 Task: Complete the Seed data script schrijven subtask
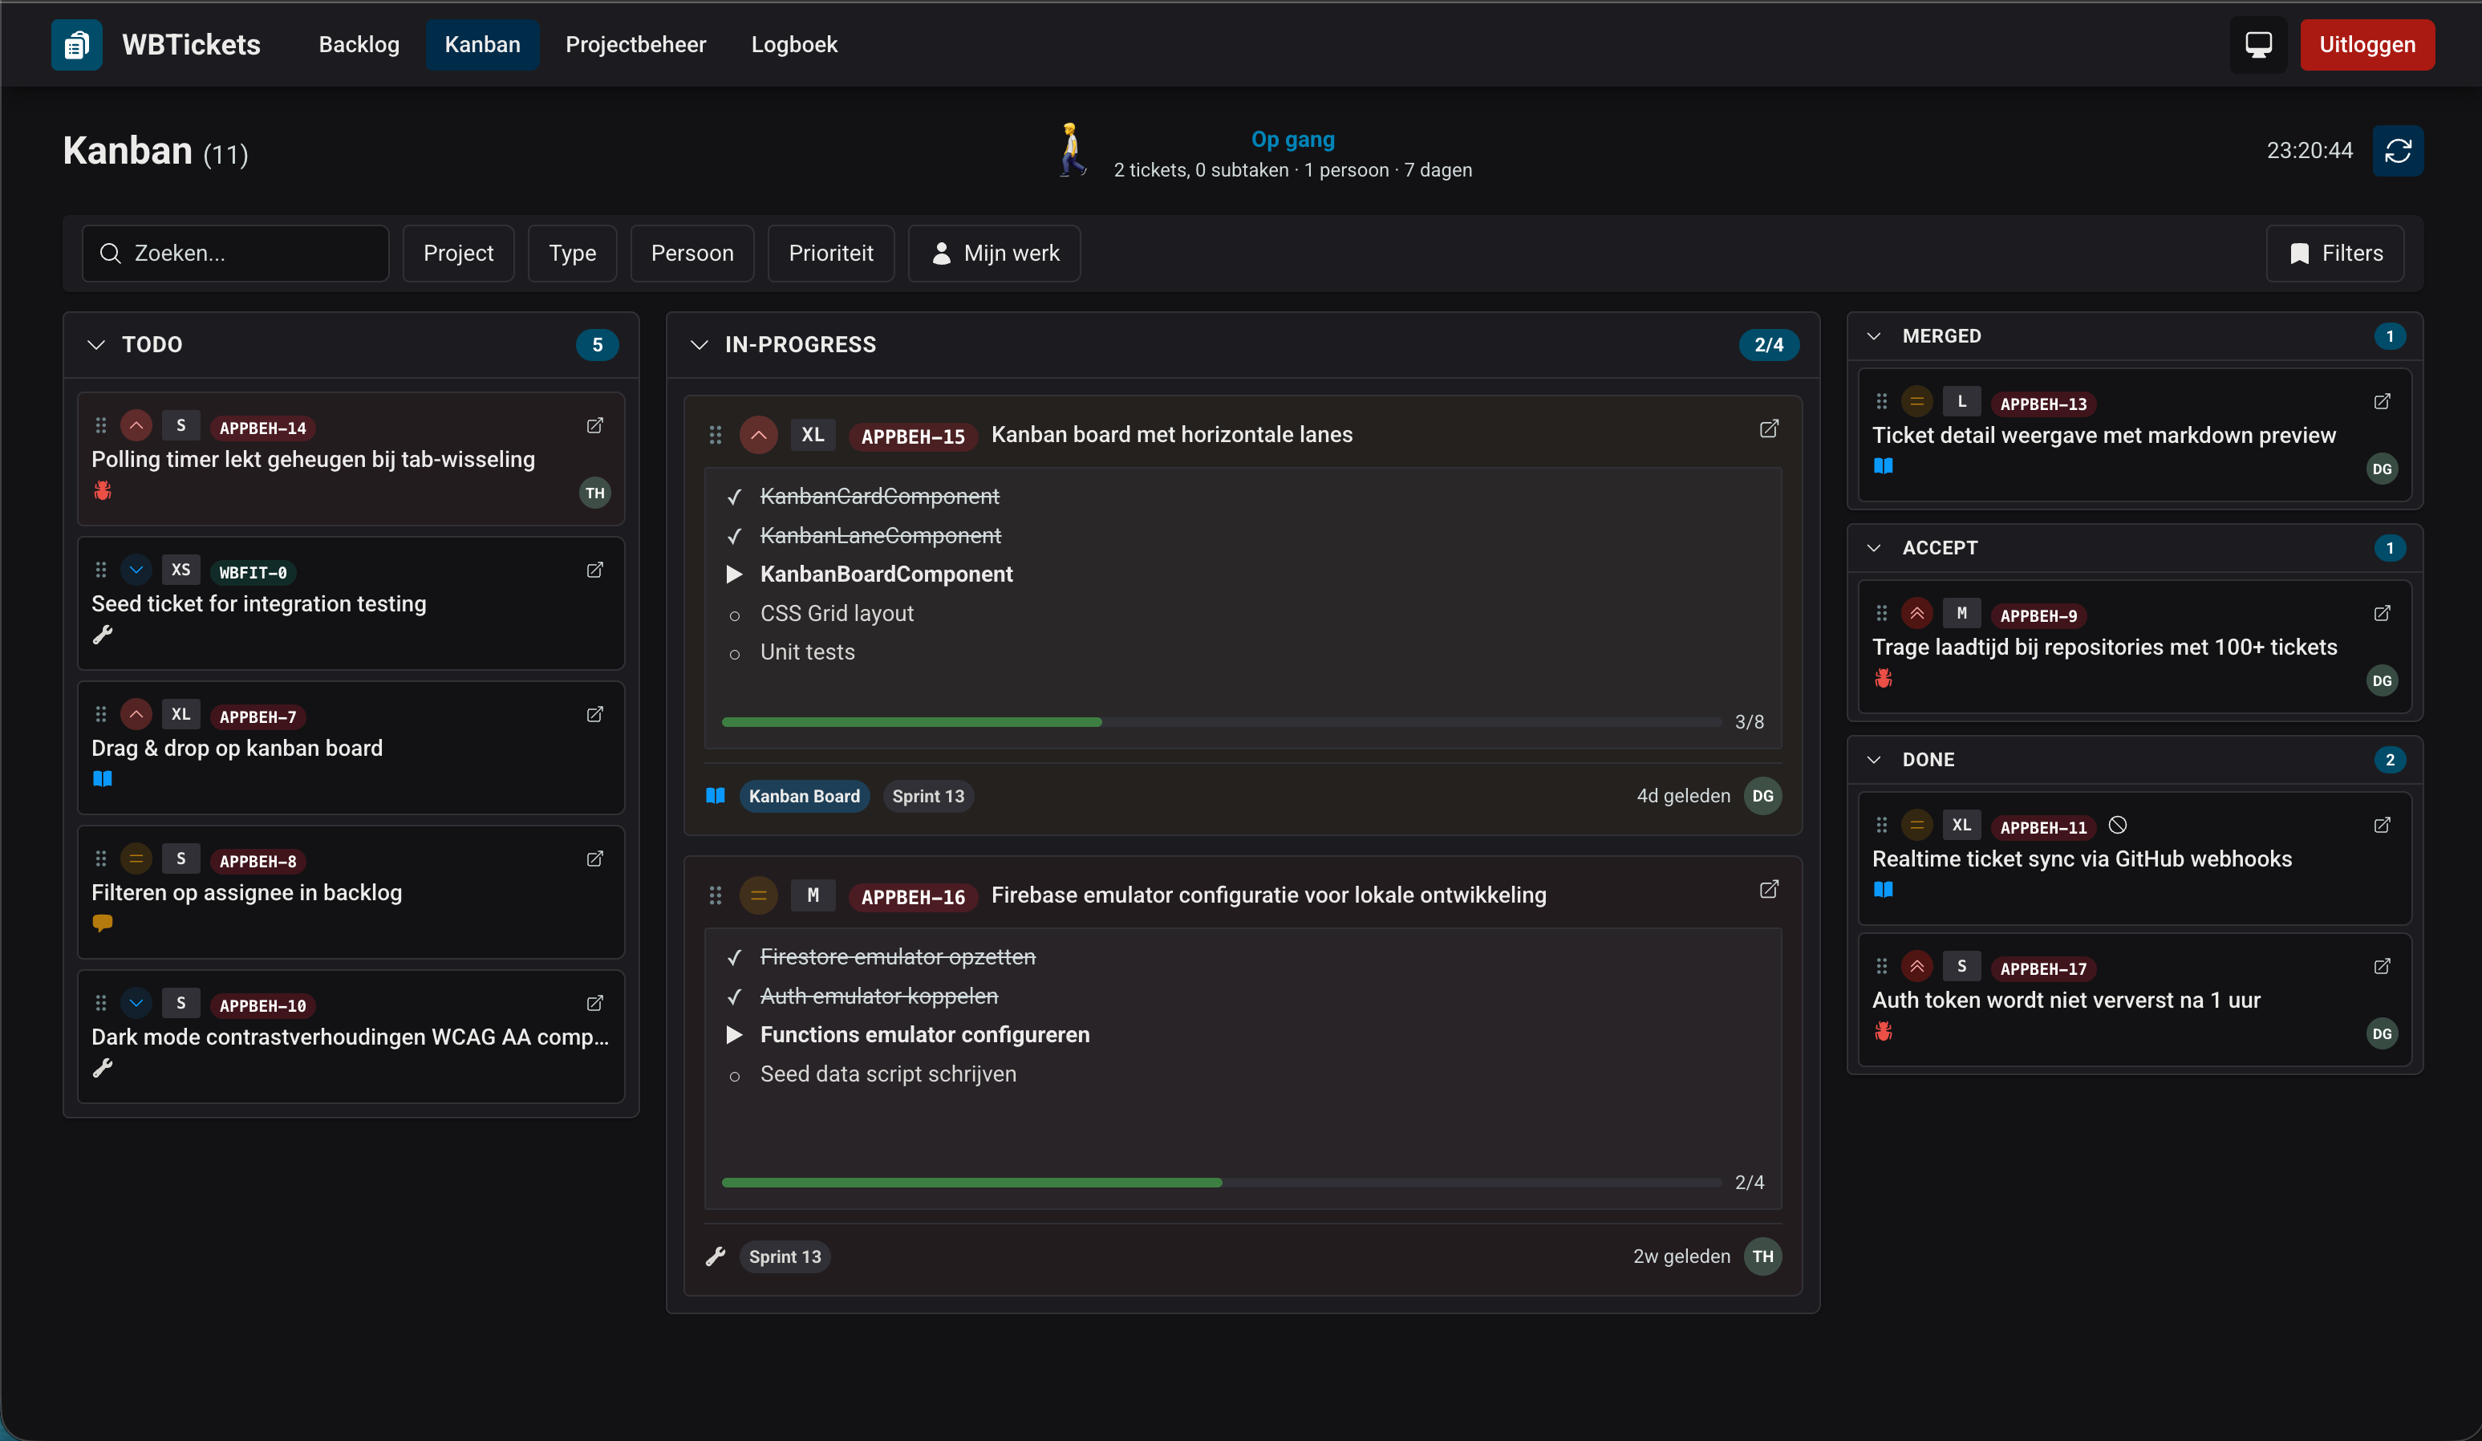point(735,1076)
